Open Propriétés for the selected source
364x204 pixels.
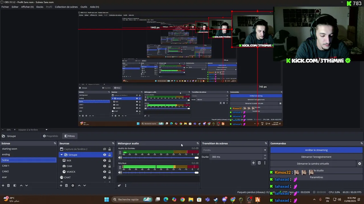point(51,136)
